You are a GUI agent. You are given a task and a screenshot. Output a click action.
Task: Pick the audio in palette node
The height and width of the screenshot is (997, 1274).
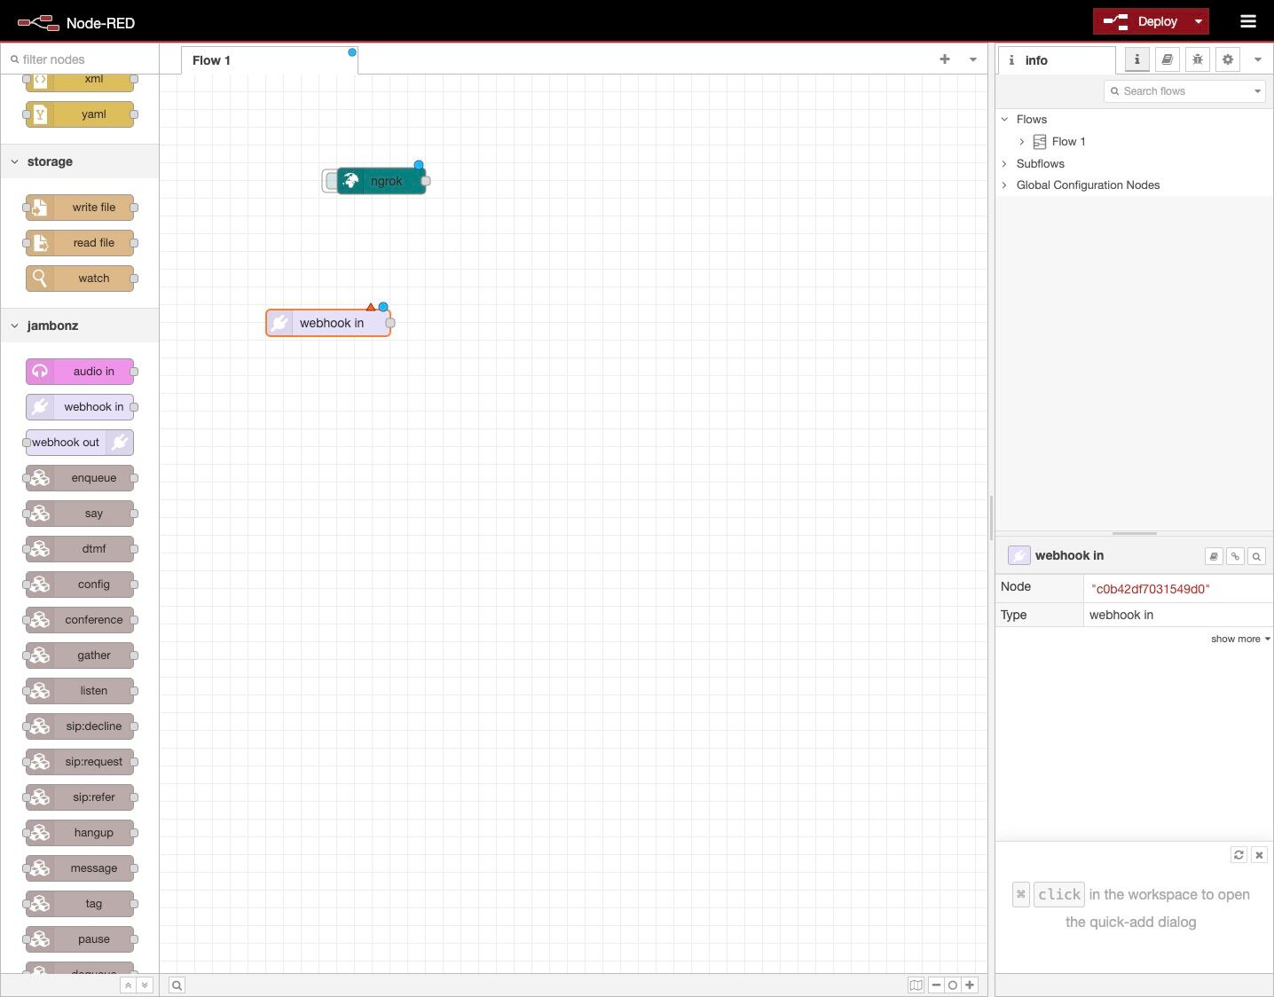[x=80, y=372]
